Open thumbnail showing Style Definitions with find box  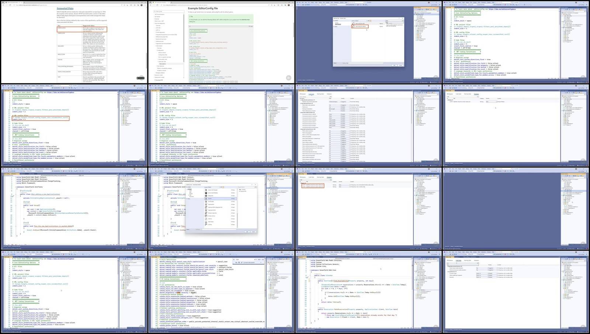[x=221, y=292]
